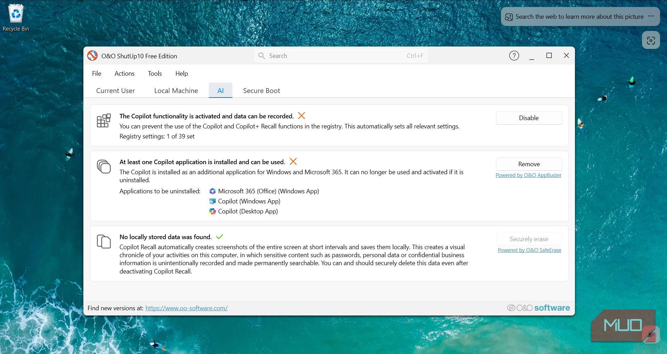Click the three-dots more options on picture banner
The height and width of the screenshot is (354, 667).
pyautogui.click(x=651, y=16)
